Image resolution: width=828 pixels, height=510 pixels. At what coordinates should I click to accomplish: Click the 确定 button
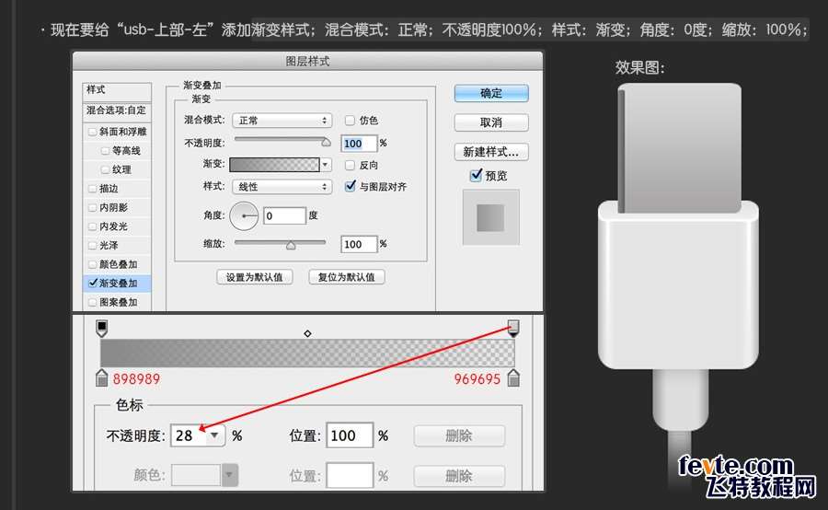click(x=491, y=93)
